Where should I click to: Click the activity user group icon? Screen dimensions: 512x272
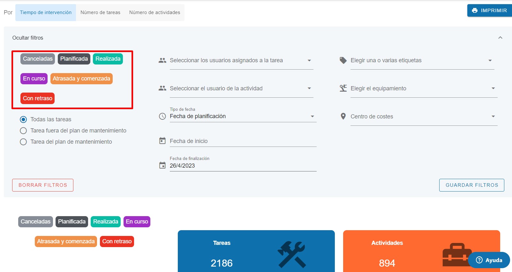pos(162,88)
